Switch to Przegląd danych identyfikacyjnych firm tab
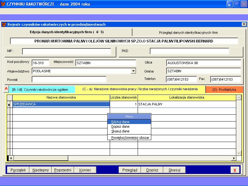 click(188, 33)
